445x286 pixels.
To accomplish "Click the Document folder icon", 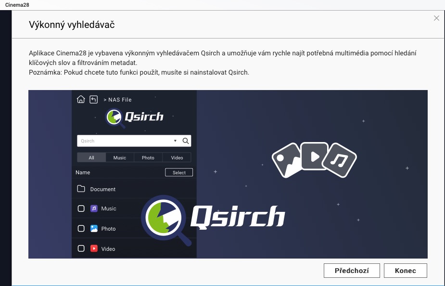I will pos(81,189).
